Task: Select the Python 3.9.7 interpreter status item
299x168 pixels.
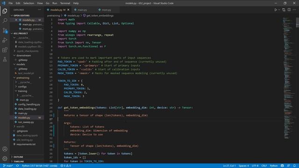Action: (39, 166)
